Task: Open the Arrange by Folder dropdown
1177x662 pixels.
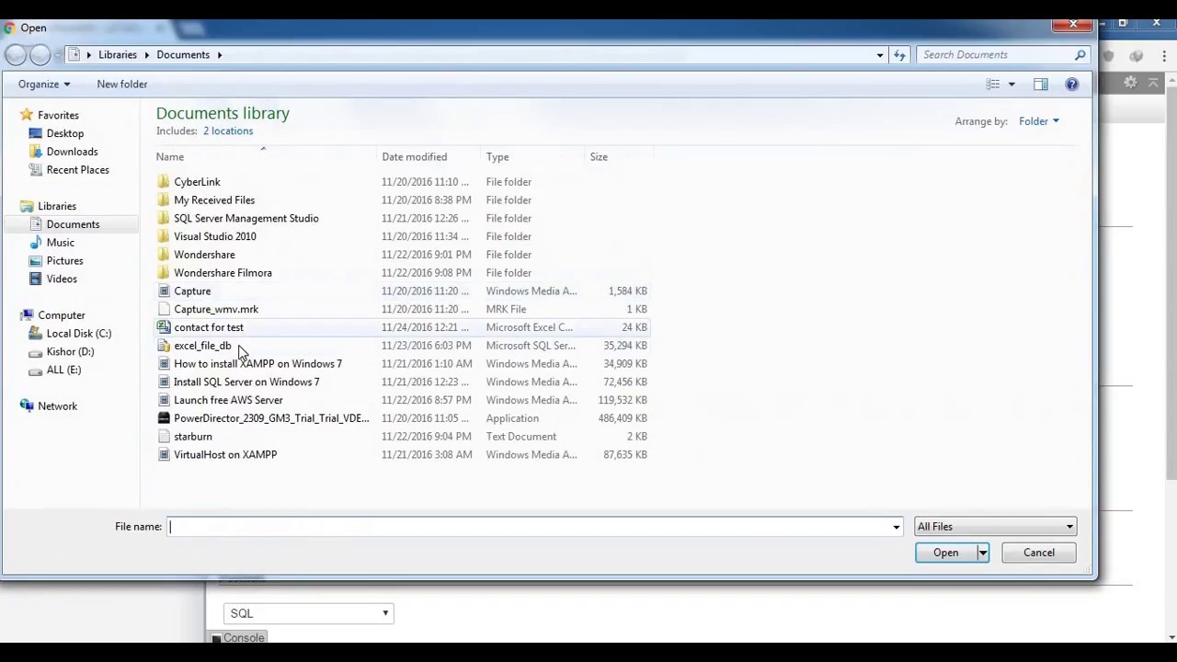Action: (1039, 121)
